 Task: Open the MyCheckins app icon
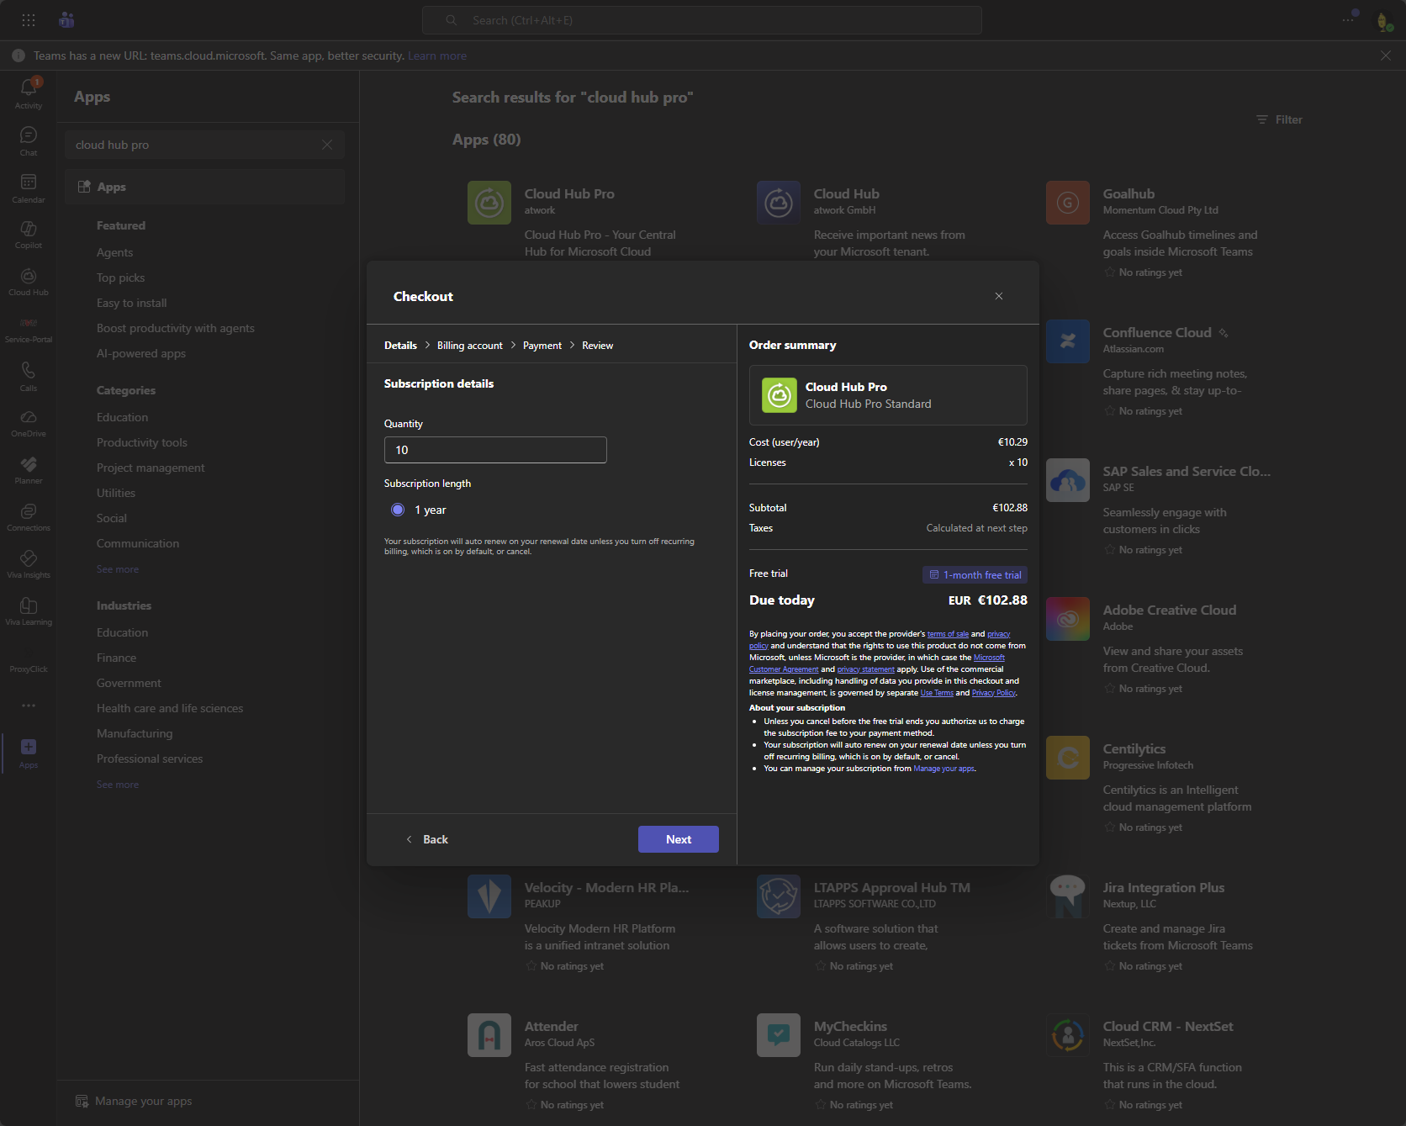(x=779, y=1035)
